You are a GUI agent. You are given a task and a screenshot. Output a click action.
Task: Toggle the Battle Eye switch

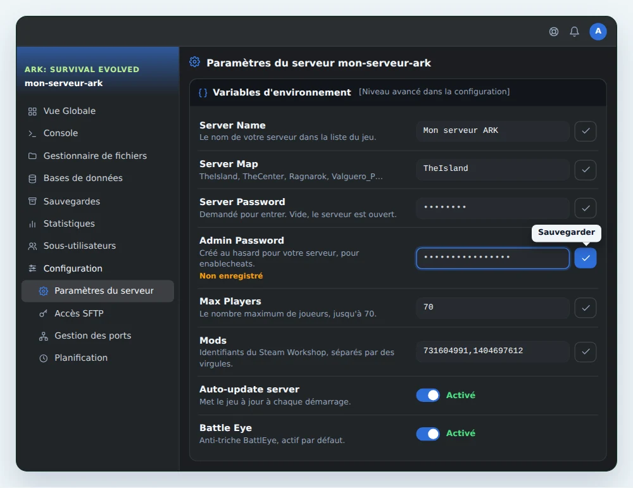(428, 434)
